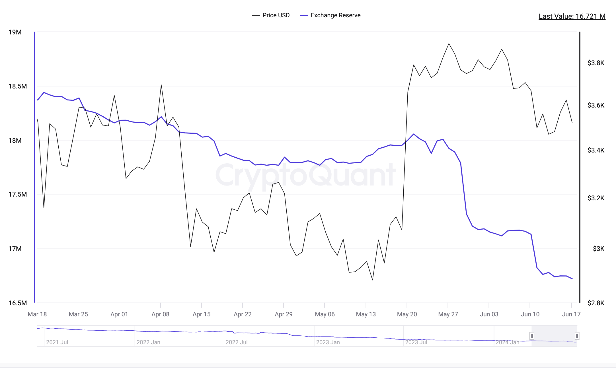
Task: Click the highlighted navigator selection window
Action: coord(554,336)
